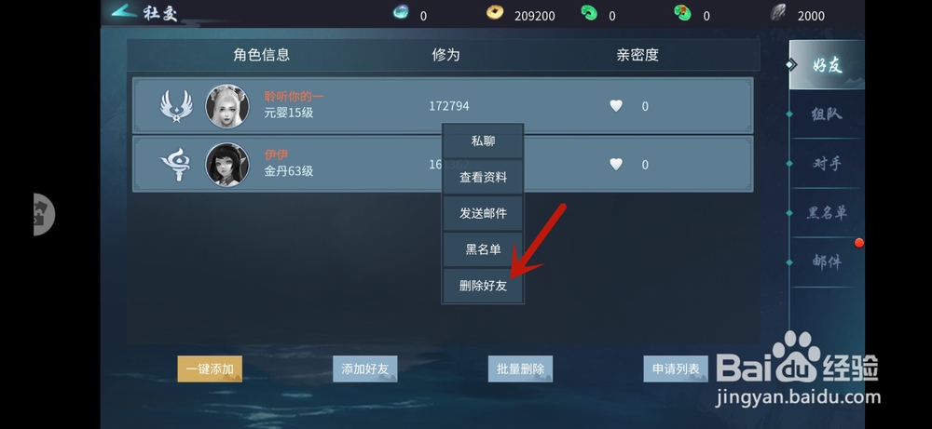The height and width of the screenshot is (429, 932).
Task: Tap the green jade ring currency icon
Action: pos(589,12)
